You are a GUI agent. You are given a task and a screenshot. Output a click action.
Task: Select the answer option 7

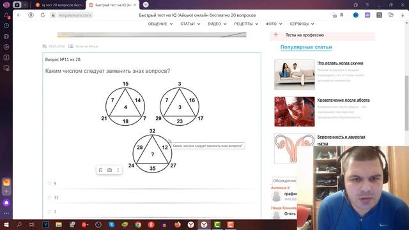tap(50, 211)
